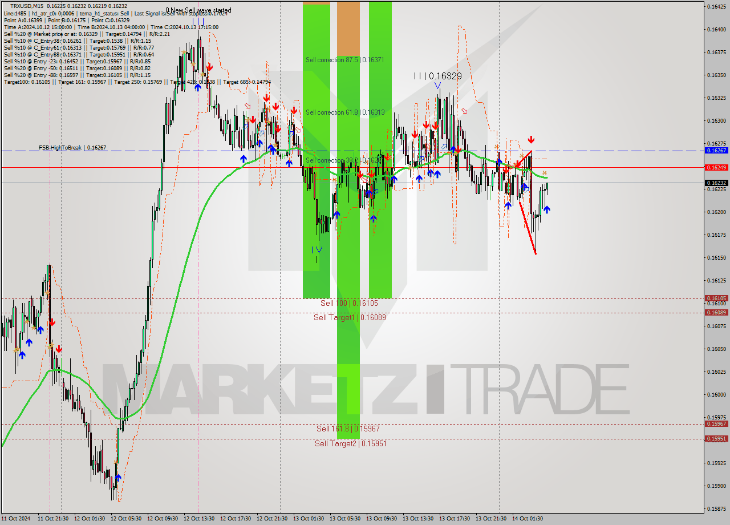730x525 pixels.
Task: Click the red 0.16249 price axis tag
Action: [716, 167]
